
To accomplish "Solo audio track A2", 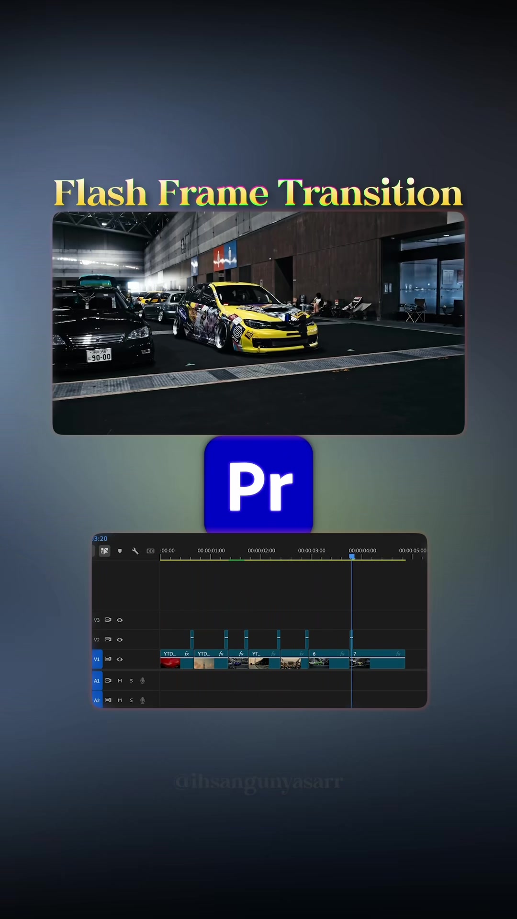I will pyautogui.click(x=131, y=700).
